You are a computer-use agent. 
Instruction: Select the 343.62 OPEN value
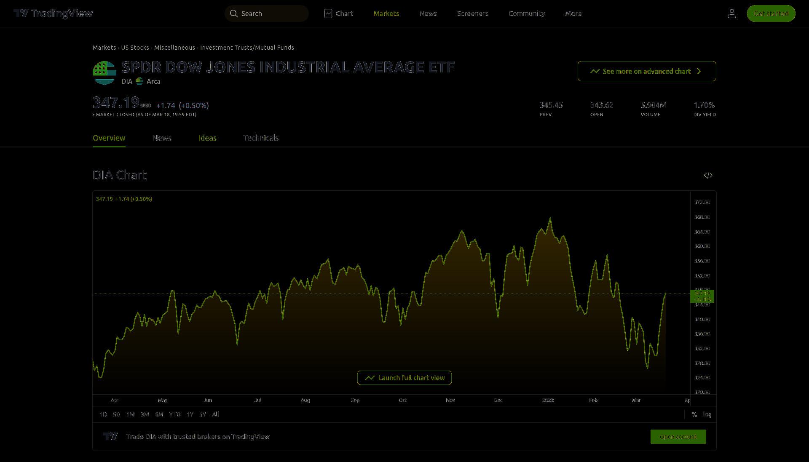click(x=602, y=105)
